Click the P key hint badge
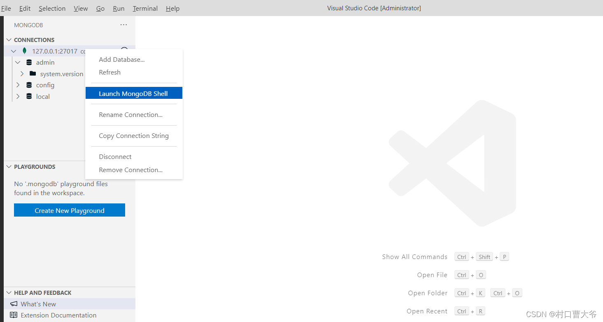The width and height of the screenshot is (603, 322). [504, 257]
